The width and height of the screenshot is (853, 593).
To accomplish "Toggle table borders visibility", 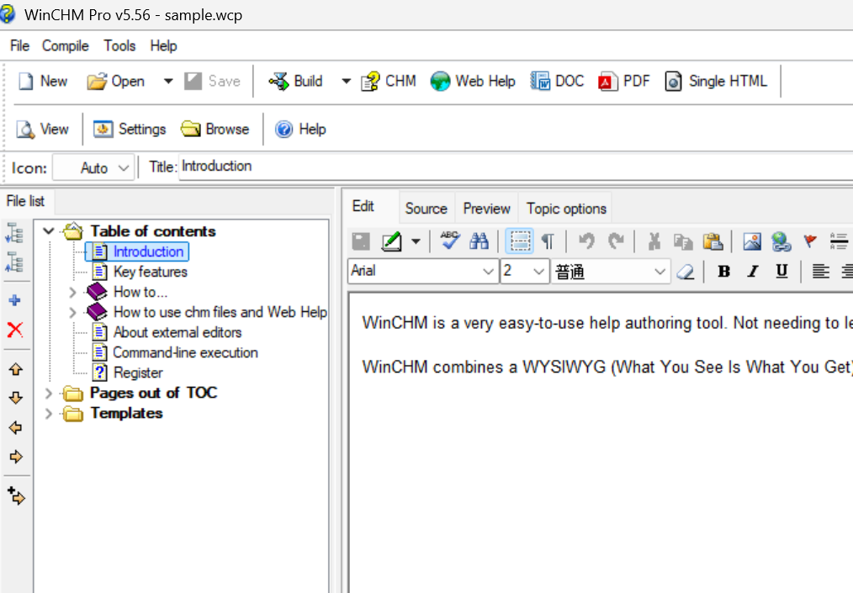I will (x=519, y=241).
